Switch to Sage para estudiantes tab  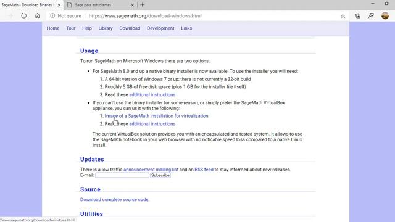tap(101, 5)
